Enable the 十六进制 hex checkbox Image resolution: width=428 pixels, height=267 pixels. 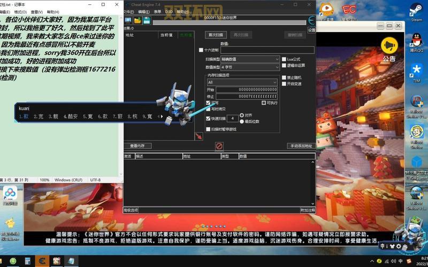(x=201, y=50)
